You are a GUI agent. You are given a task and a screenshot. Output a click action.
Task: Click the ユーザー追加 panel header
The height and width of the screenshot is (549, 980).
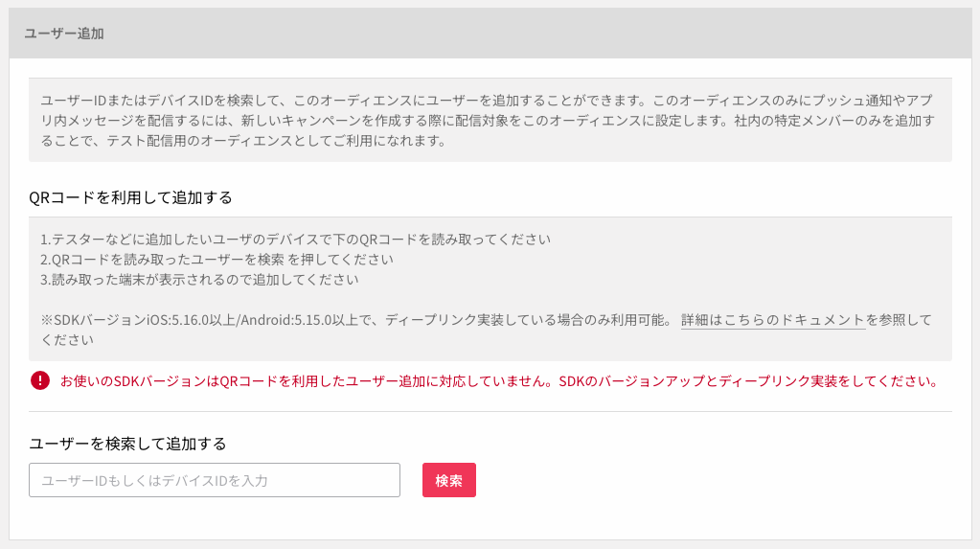(x=490, y=34)
